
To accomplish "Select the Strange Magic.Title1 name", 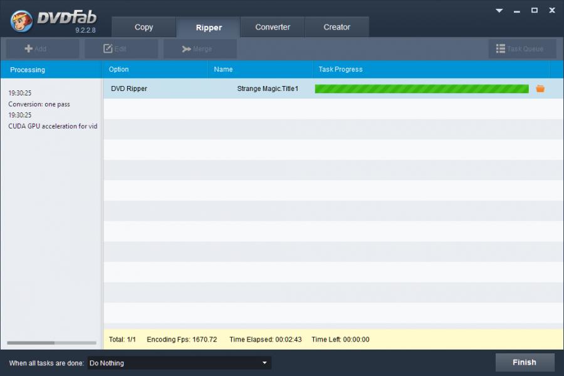I will (x=268, y=89).
